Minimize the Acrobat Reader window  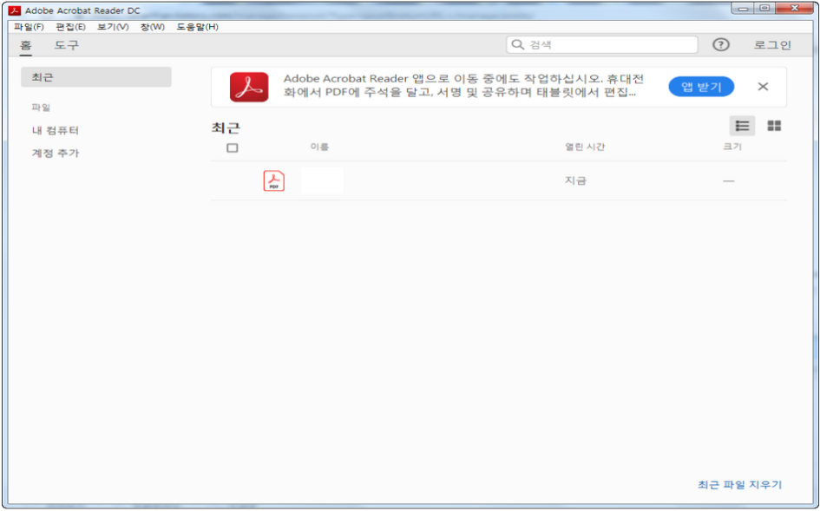(743, 9)
